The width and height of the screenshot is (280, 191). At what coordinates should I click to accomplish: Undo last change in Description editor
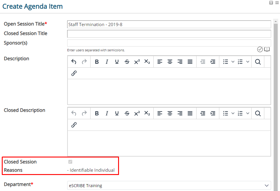tap(74, 62)
